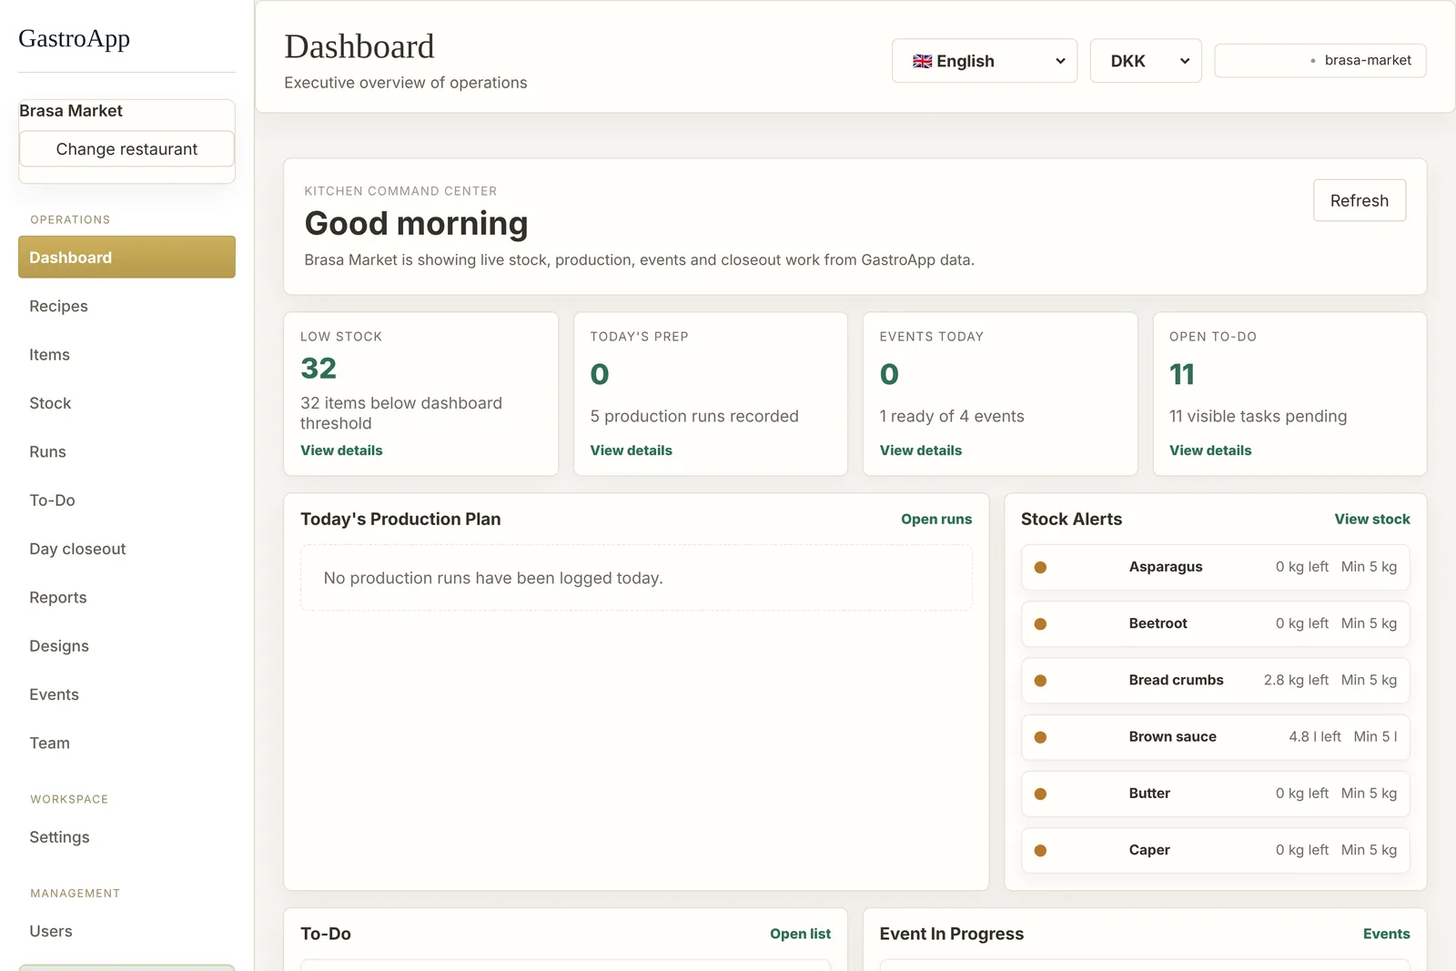Screen dimensions: 1456x971
Task: Click the Open runs link
Action: pyautogui.click(x=936, y=519)
